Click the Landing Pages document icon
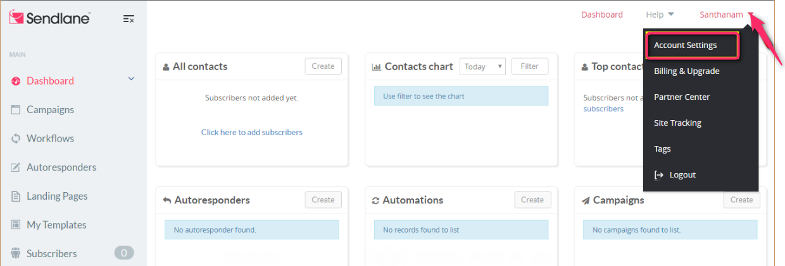 (16, 196)
